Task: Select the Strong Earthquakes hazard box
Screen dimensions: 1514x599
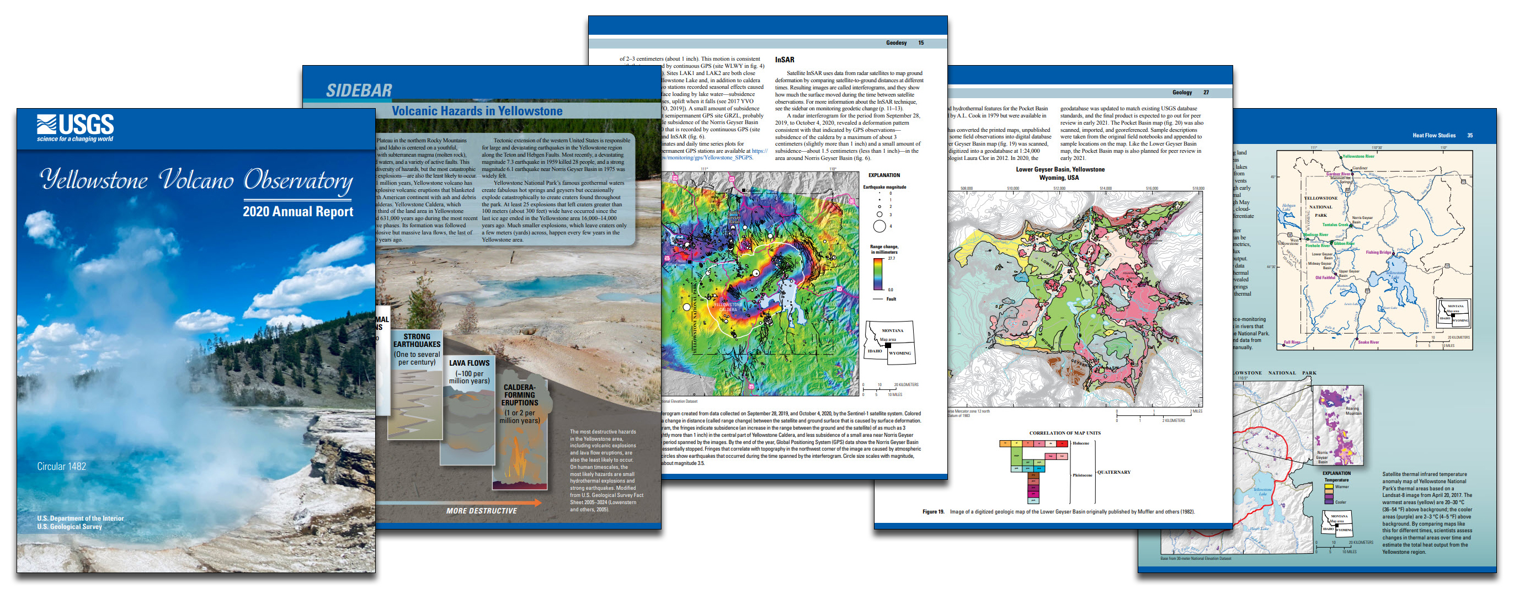Action: point(416,384)
